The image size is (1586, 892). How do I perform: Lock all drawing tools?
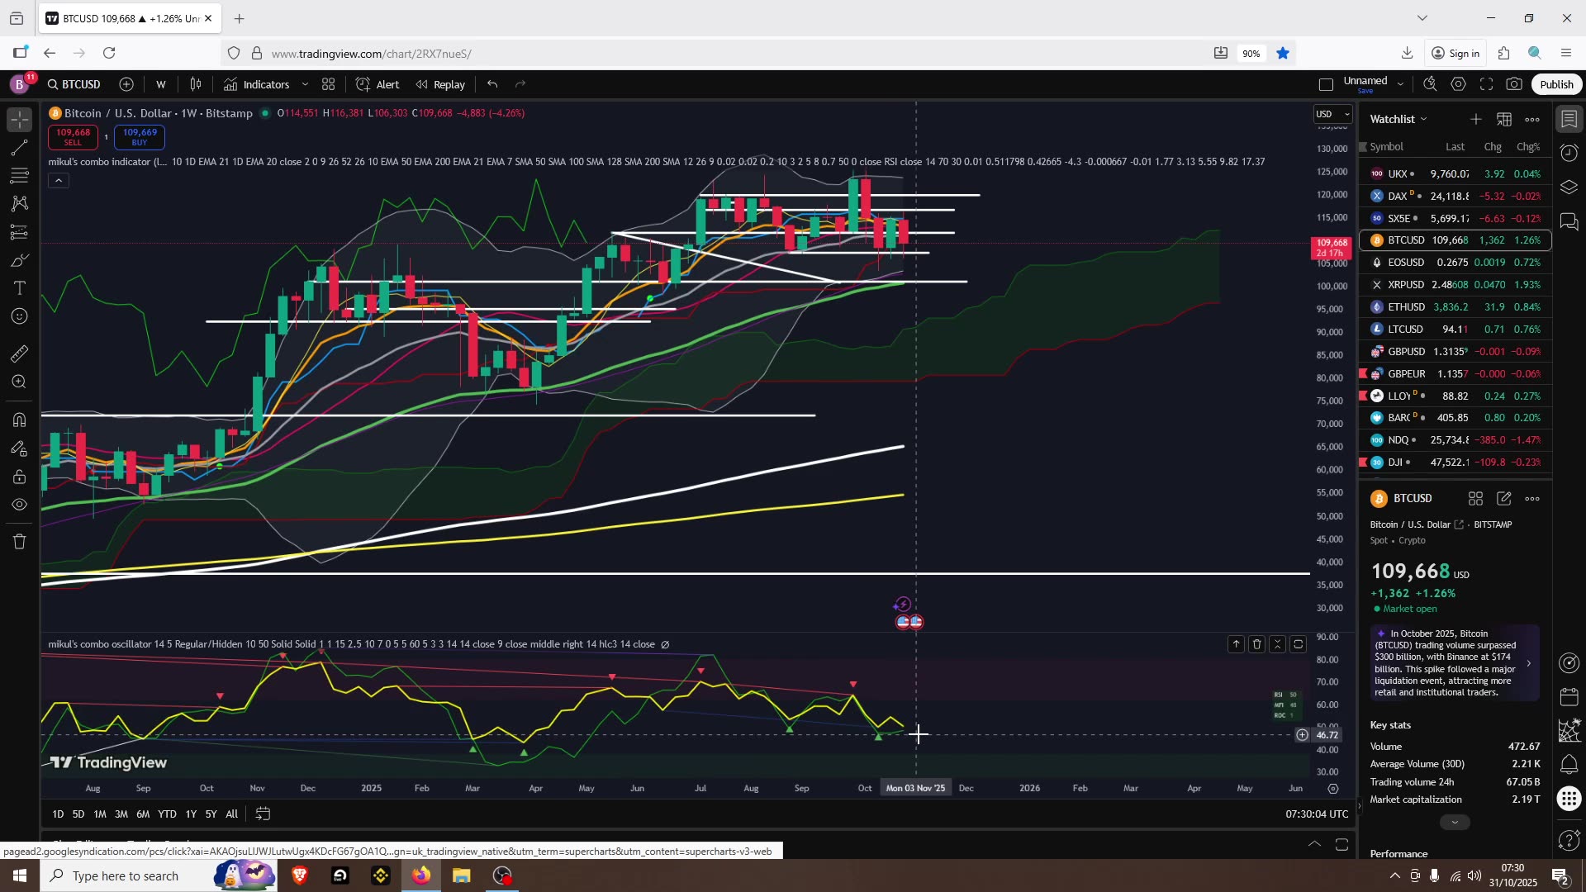pyautogui.click(x=18, y=477)
